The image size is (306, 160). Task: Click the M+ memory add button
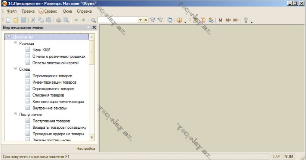pos(228,20)
